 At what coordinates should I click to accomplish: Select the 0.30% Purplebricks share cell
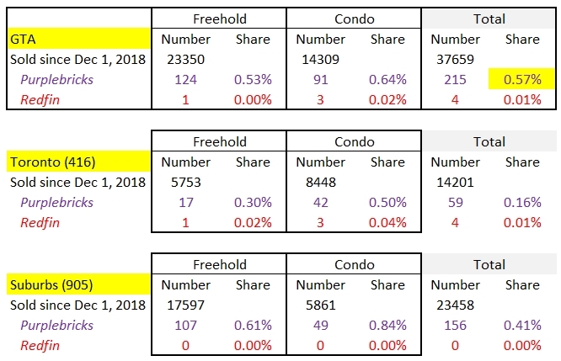pos(253,203)
